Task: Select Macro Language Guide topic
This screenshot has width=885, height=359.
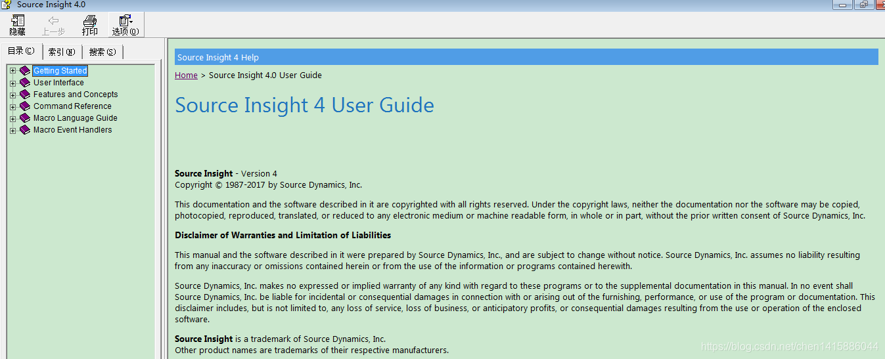Action: [x=76, y=117]
